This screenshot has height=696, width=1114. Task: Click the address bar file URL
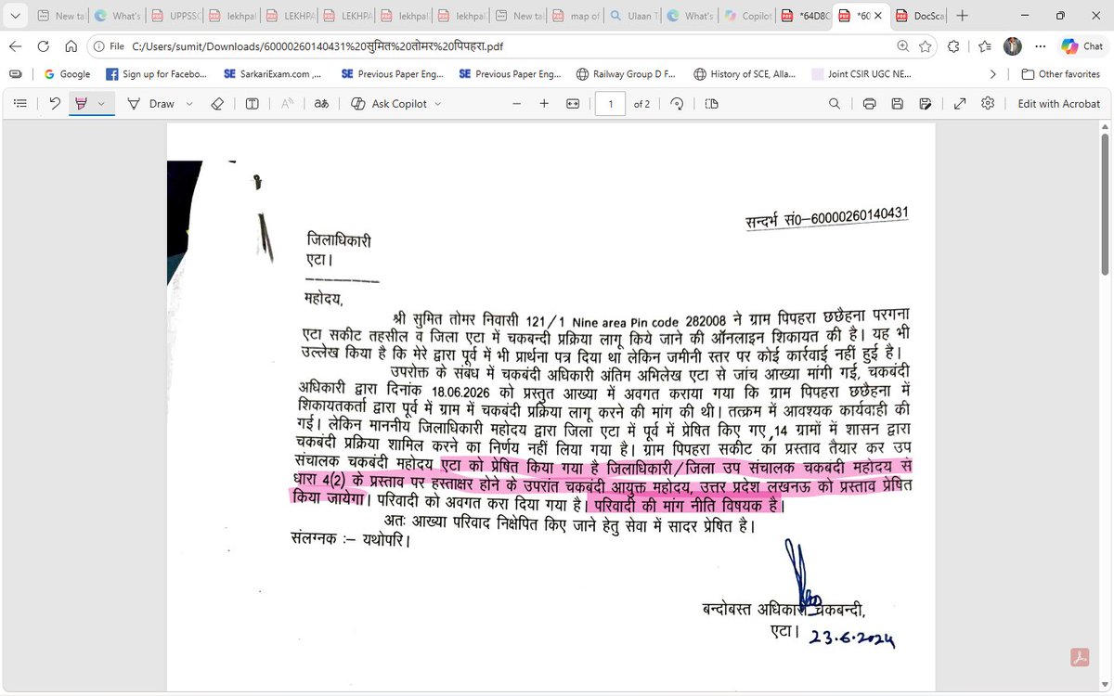(x=317, y=45)
